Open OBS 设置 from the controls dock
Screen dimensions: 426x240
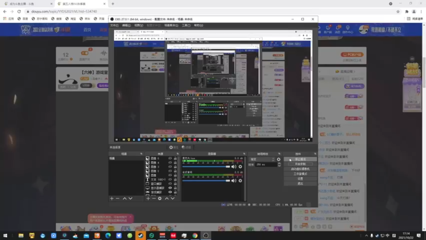tap(300, 179)
